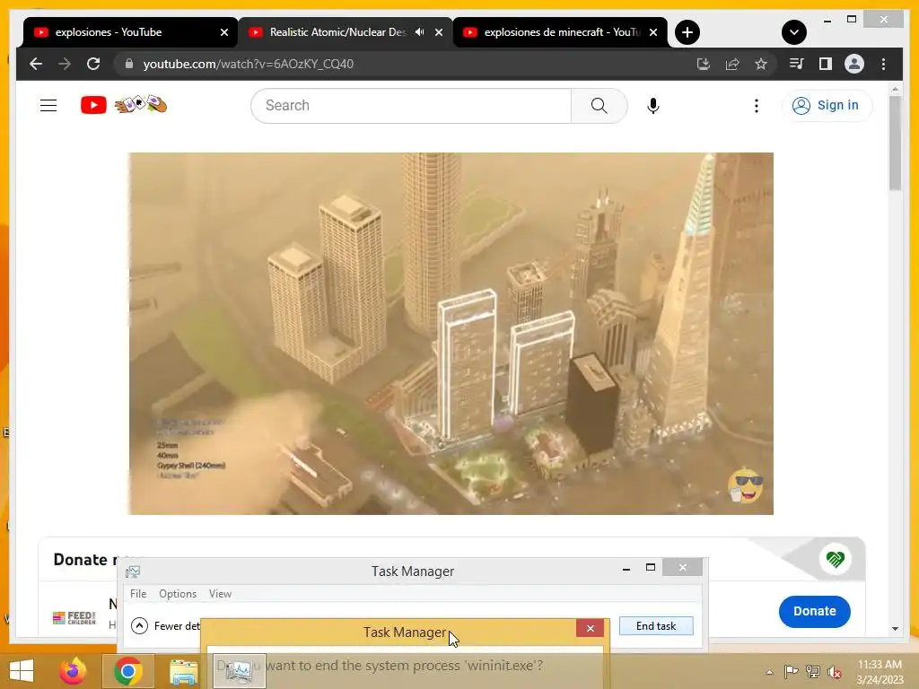
Task: Click the YouTube search field
Action: point(411,106)
